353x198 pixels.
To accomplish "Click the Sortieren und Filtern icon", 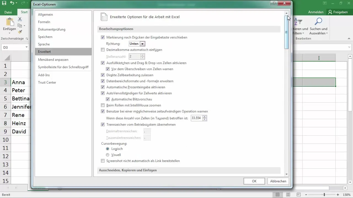I will tap(298, 21).
